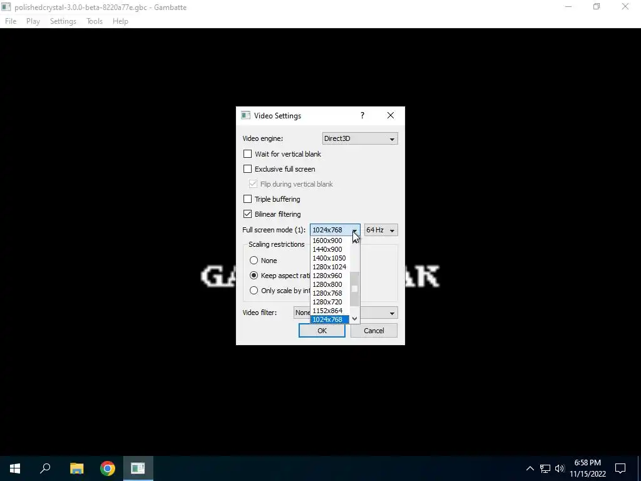Open File Explorer from taskbar
The height and width of the screenshot is (481, 641).
76,468
